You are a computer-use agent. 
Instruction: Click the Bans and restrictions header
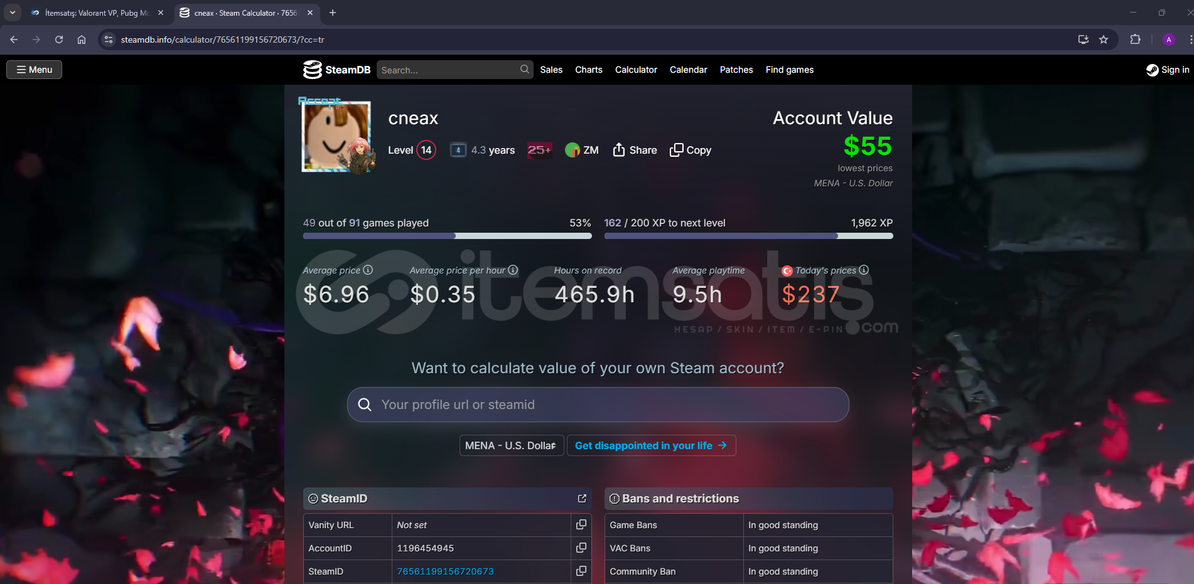point(748,499)
